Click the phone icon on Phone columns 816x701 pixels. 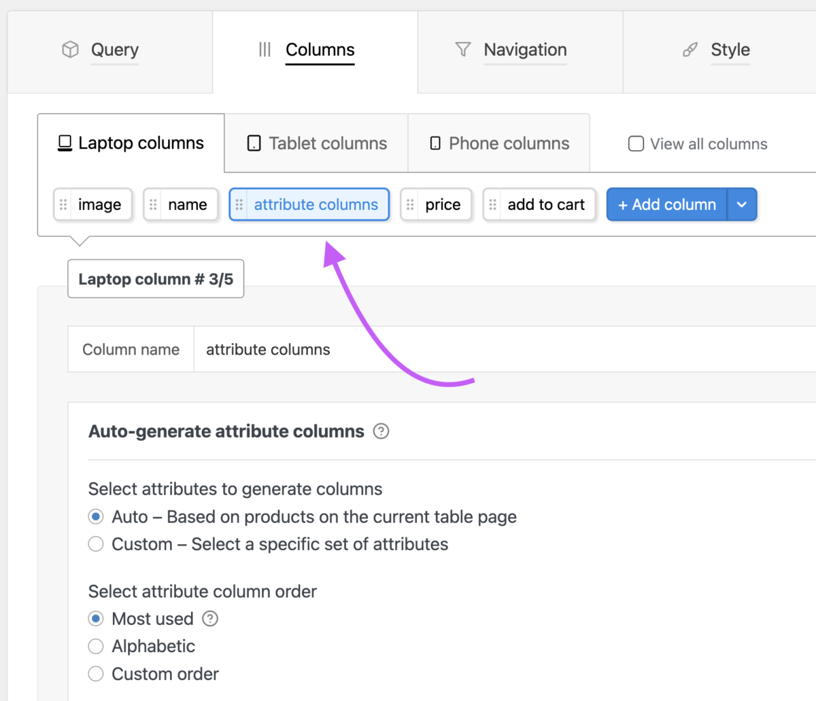(435, 143)
